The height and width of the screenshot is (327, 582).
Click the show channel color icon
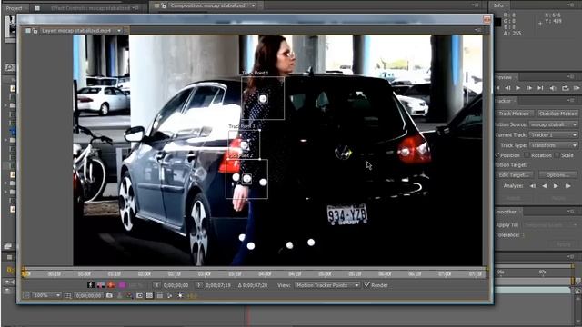[129, 295]
